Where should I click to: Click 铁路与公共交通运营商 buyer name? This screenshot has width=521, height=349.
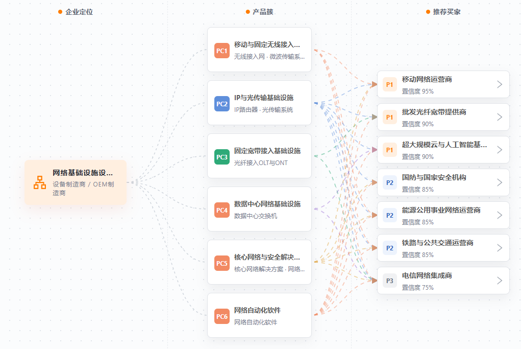click(438, 243)
